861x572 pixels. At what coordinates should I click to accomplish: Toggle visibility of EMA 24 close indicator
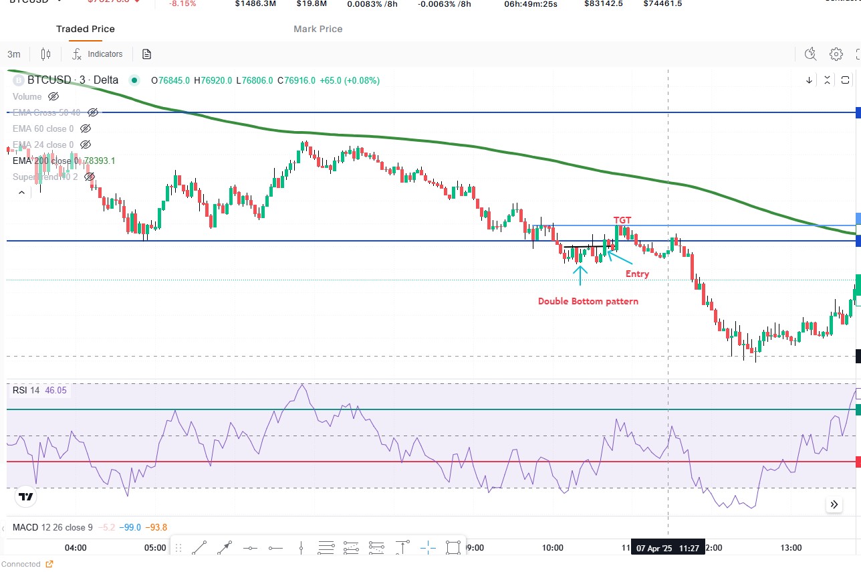(x=86, y=145)
